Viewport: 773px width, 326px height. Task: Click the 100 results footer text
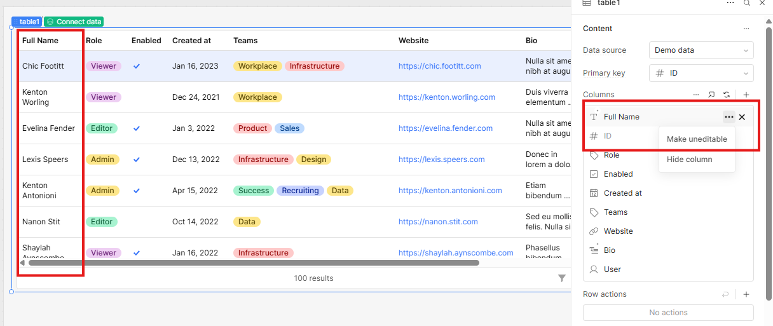click(x=313, y=278)
